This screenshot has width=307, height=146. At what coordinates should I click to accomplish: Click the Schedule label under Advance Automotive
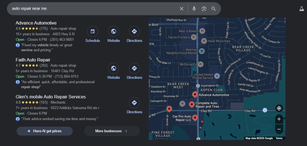pos(93,40)
